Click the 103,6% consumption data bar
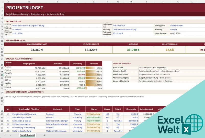Image resolution: width=205 pixels, height=138 pixels. coord(94,75)
